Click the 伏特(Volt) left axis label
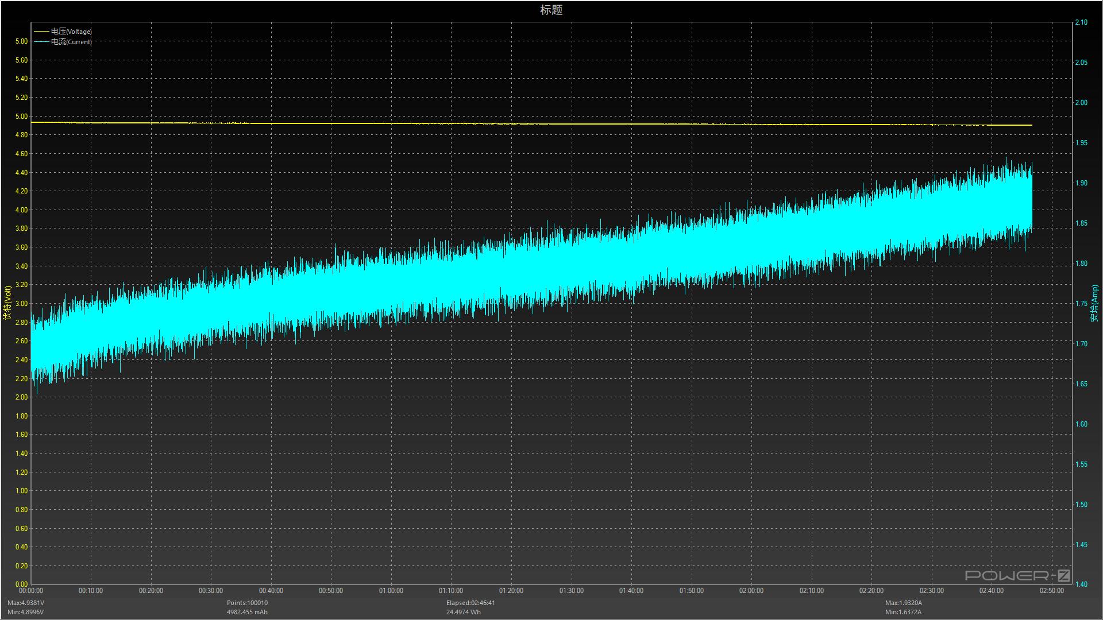 (7, 303)
